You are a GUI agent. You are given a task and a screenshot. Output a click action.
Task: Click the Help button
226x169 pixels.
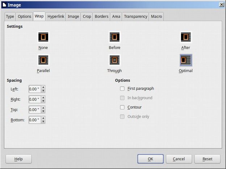coord(18,159)
